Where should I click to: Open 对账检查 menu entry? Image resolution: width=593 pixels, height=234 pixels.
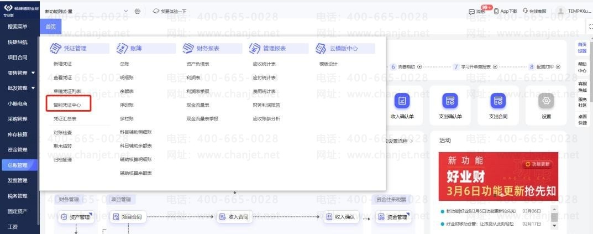62,133
